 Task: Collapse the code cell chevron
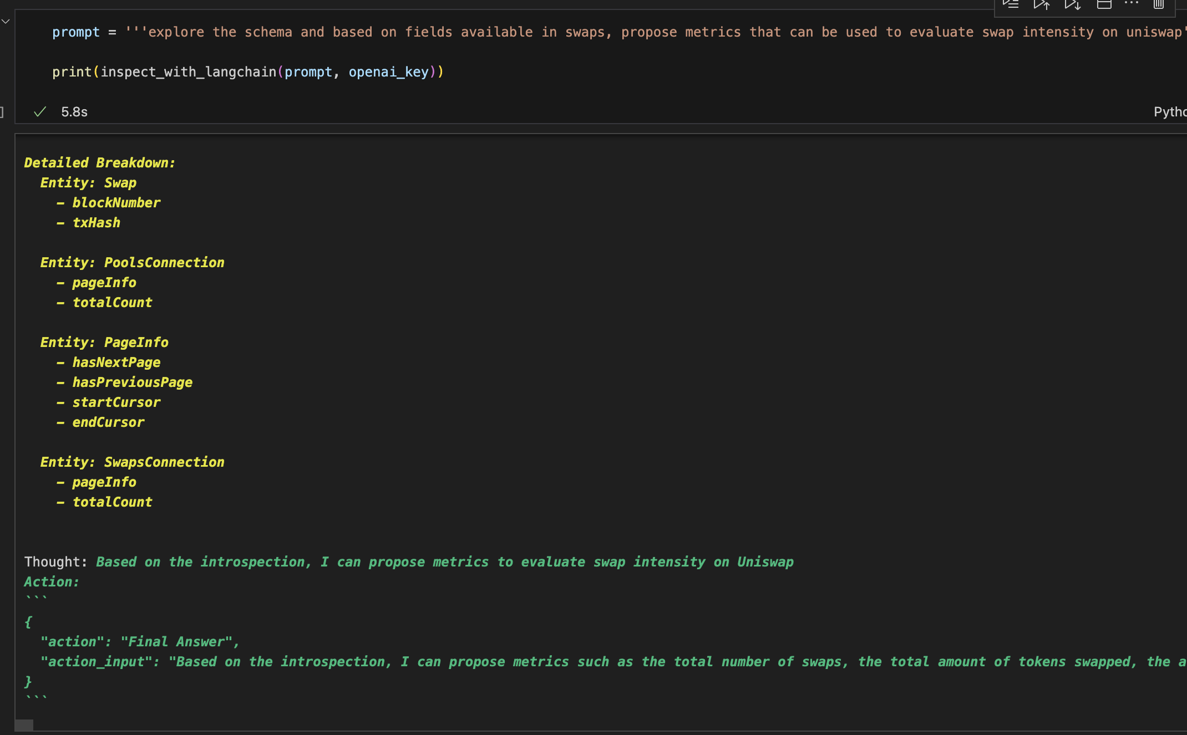6,22
